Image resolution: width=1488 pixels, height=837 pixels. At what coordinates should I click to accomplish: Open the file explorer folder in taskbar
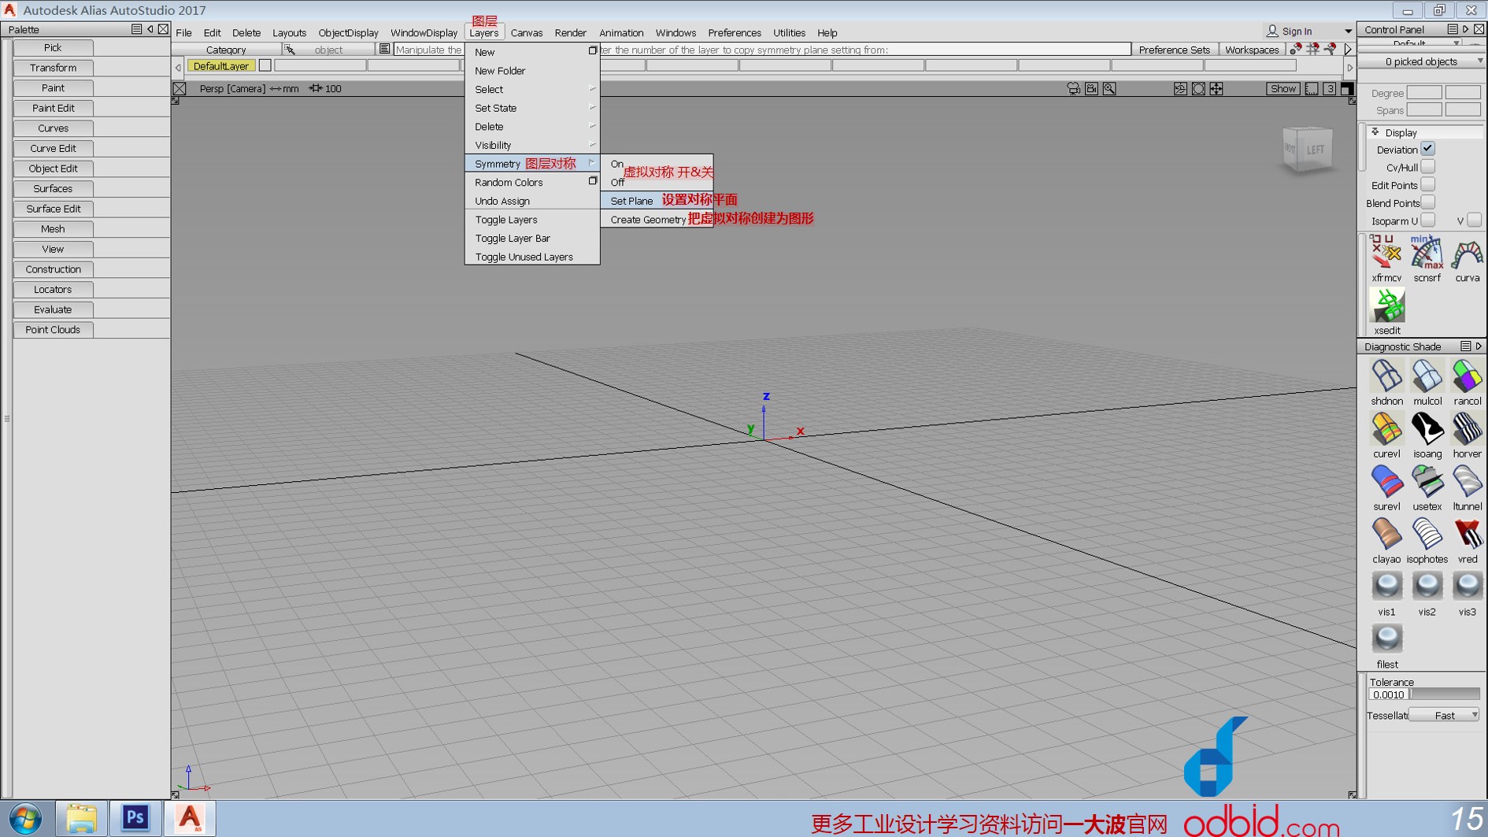coord(81,818)
